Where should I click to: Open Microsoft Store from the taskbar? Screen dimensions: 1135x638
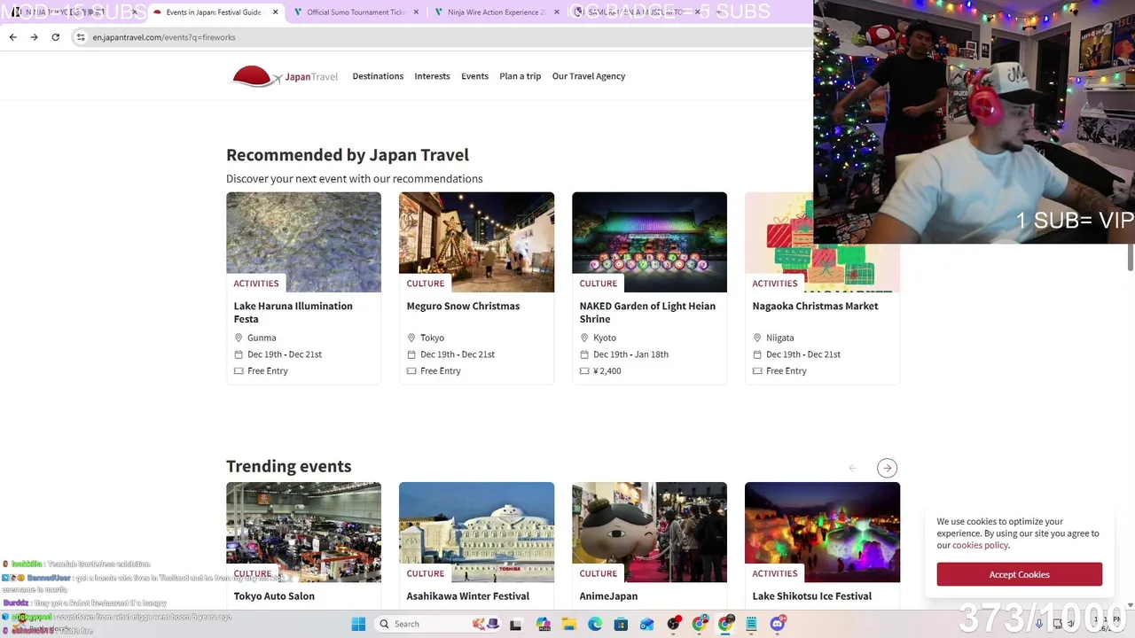[621, 624]
